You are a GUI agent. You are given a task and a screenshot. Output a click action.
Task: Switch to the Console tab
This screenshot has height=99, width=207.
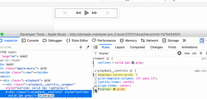tap(30, 40)
